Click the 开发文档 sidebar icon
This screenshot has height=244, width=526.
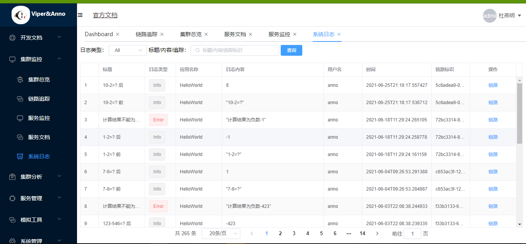point(12,37)
